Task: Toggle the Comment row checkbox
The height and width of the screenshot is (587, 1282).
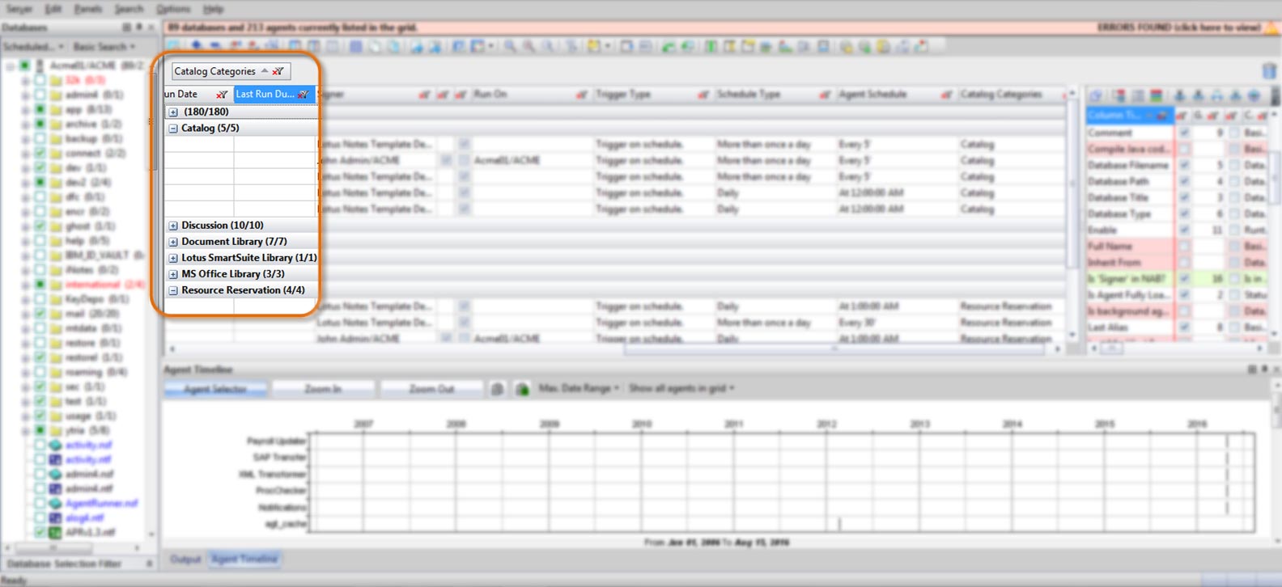Action: coord(1184,133)
